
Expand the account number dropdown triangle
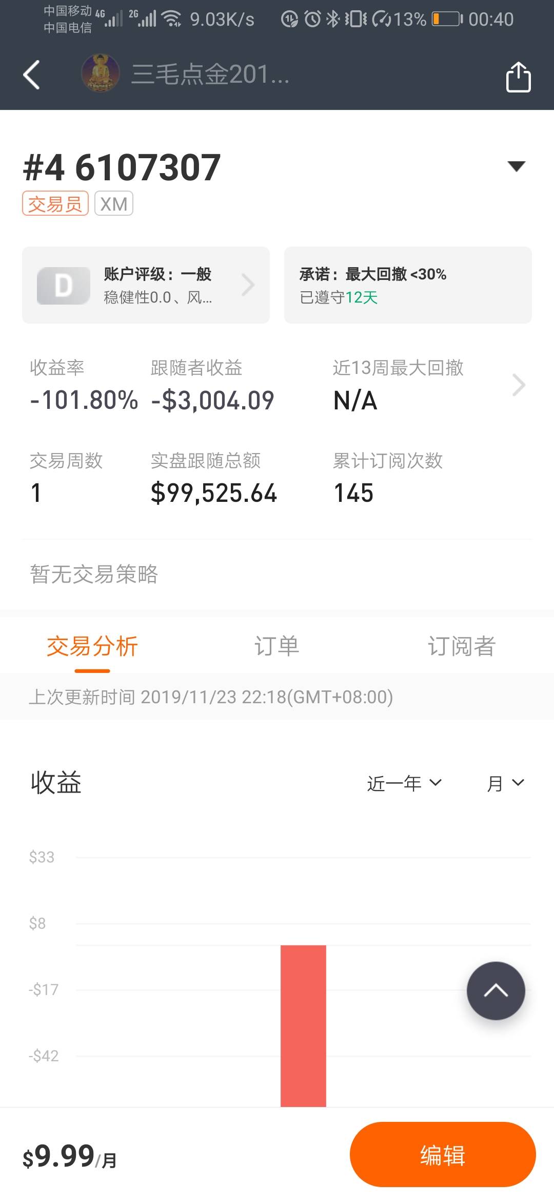(516, 166)
